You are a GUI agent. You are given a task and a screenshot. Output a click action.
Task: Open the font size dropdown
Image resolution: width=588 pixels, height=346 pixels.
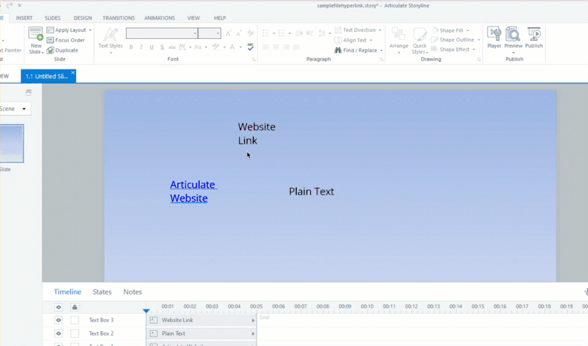point(218,34)
